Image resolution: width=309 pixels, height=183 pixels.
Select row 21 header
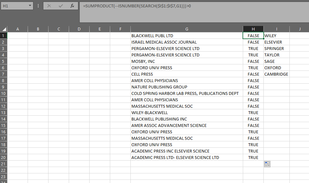click(x=3, y=164)
